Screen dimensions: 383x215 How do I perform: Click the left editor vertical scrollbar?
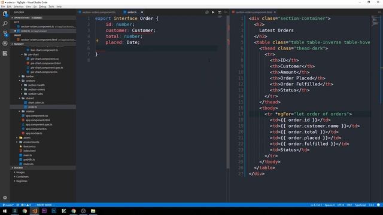228,93
